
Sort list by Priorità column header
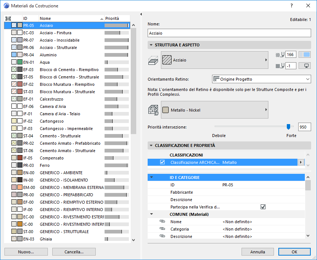point(117,18)
